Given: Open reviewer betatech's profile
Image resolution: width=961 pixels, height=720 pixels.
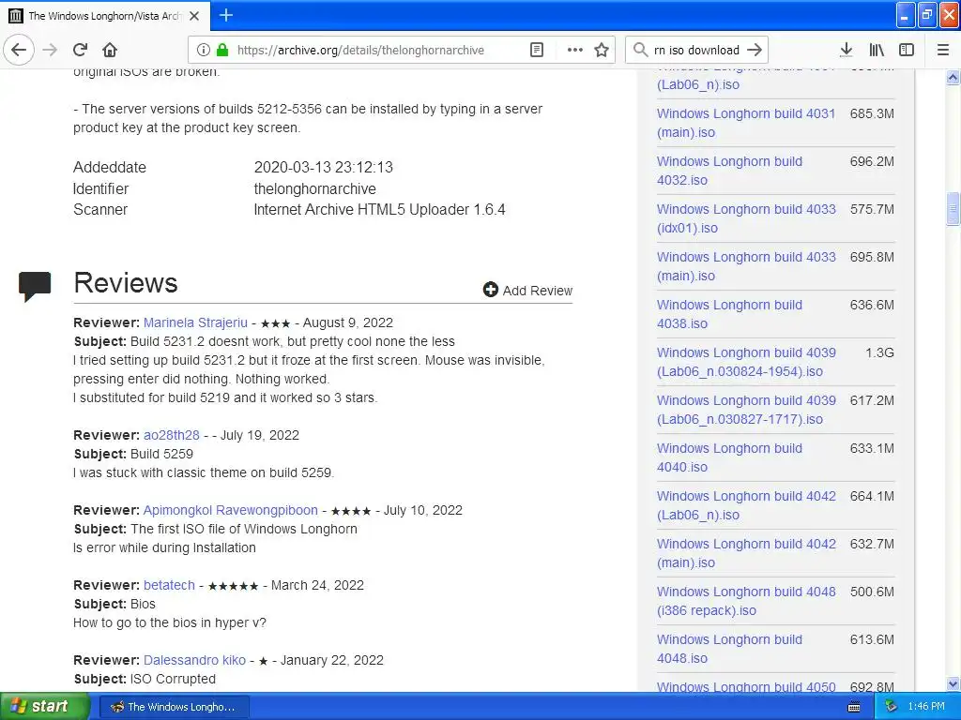Looking at the screenshot, I should coord(169,585).
